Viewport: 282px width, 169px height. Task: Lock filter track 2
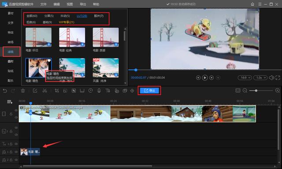(11, 160)
